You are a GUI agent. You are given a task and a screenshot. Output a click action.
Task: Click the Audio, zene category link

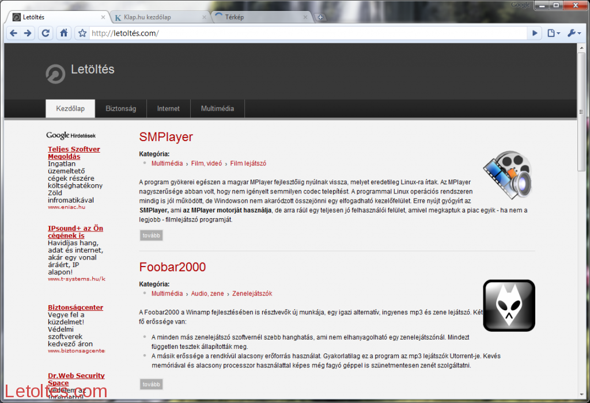207,294
